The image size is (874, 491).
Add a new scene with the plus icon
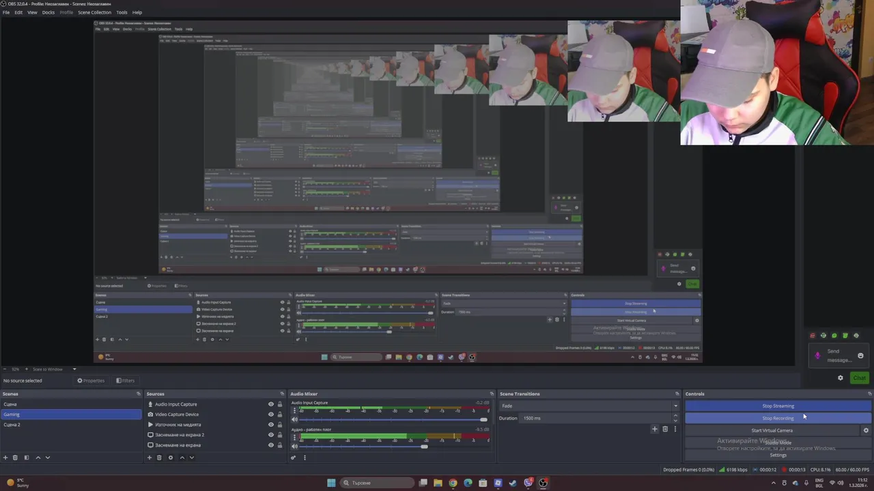5,458
